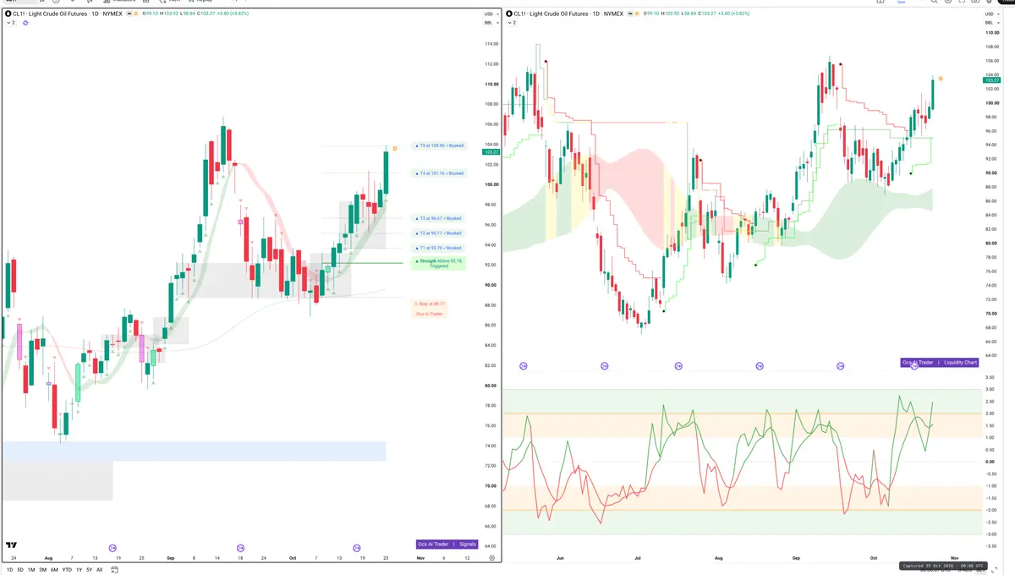Click the CL1! symbol title on left chart
This screenshot has height=575, width=1015.
coord(66,14)
